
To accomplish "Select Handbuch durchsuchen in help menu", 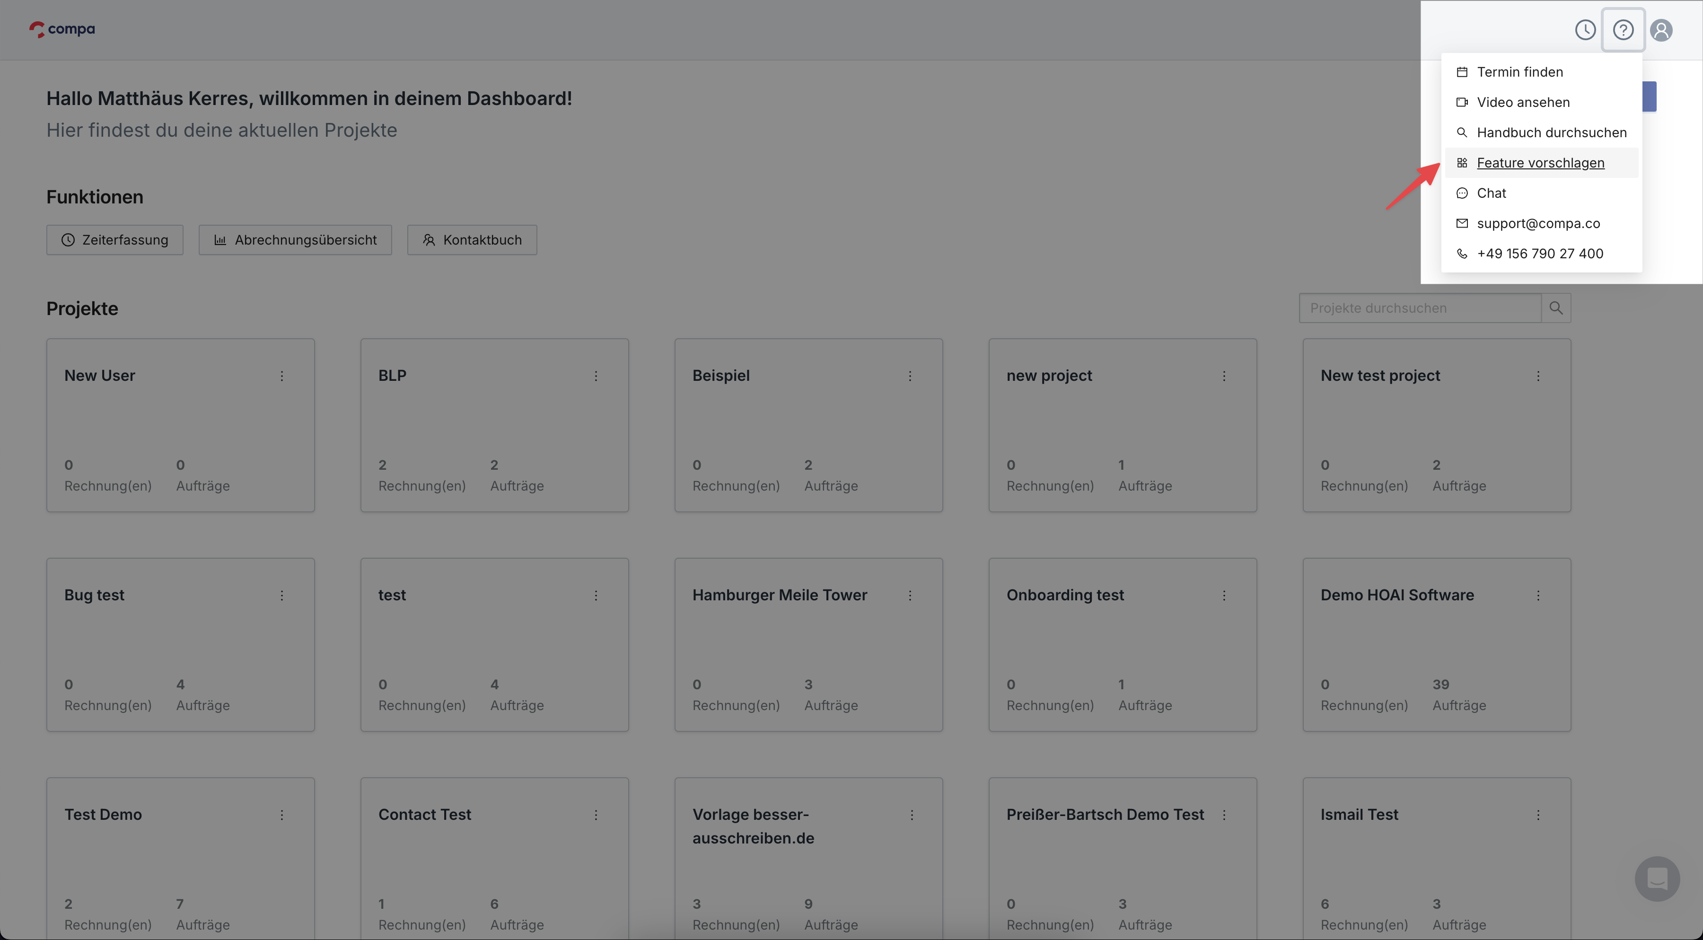I will (x=1551, y=133).
